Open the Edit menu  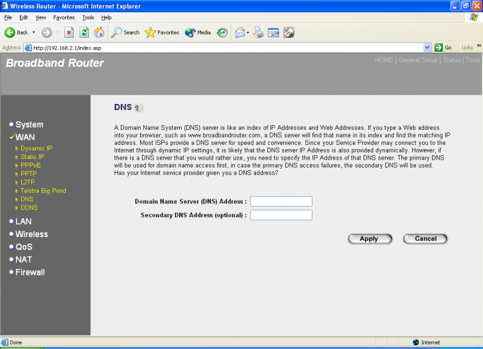pyautogui.click(x=23, y=17)
